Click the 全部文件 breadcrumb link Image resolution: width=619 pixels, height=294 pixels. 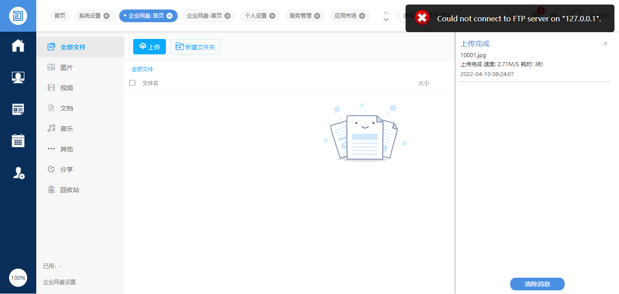pyautogui.click(x=142, y=69)
